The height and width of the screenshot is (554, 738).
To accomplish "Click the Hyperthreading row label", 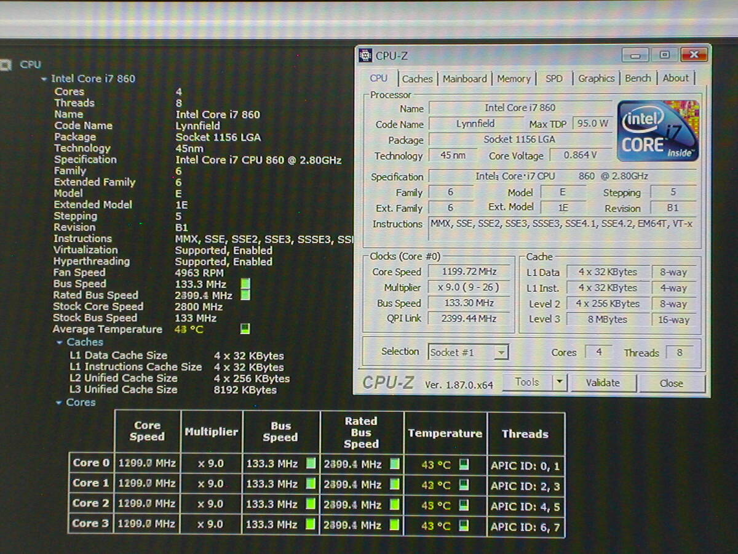I will click(x=92, y=261).
